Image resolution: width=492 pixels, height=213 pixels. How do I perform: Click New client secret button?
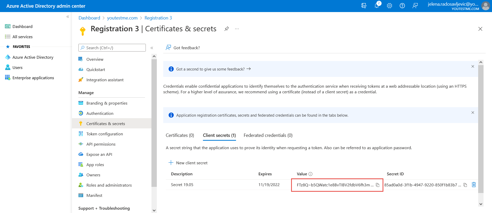(x=188, y=163)
